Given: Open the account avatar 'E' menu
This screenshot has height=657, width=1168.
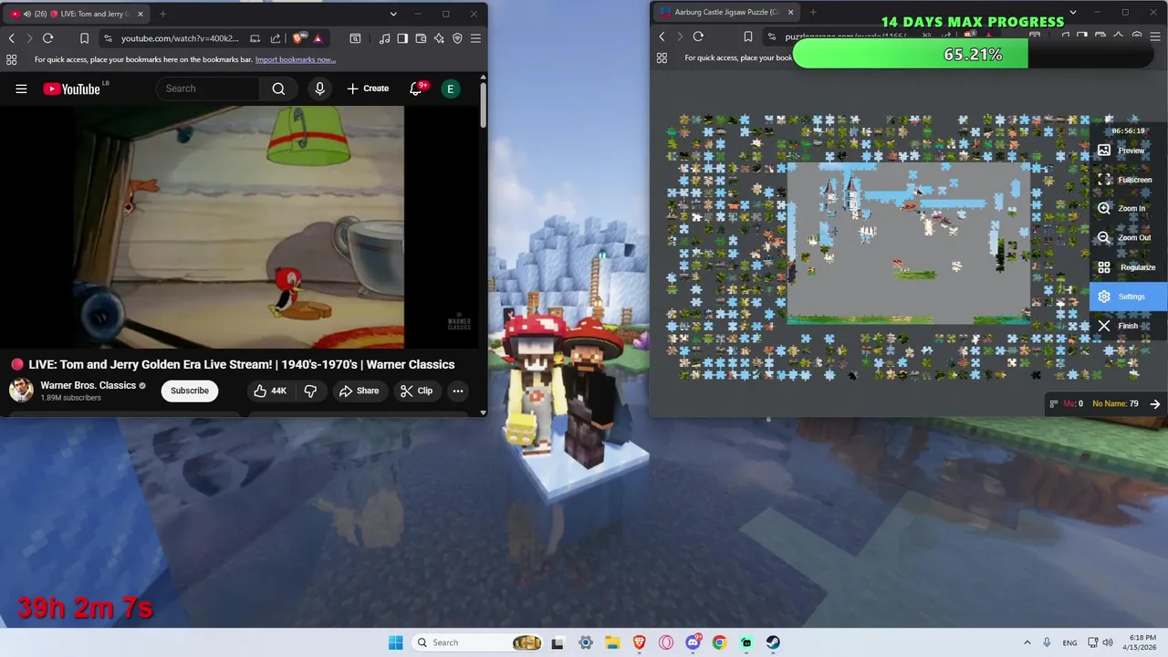Looking at the screenshot, I should pyautogui.click(x=450, y=89).
